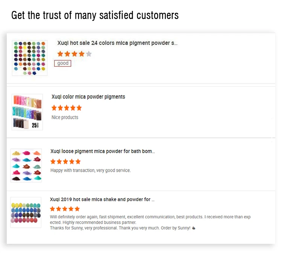Screen dimensions: 282x260
Task: Open 'Xuqi 2019 hot sale mica shake and powder' title
Action: pos(102,199)
